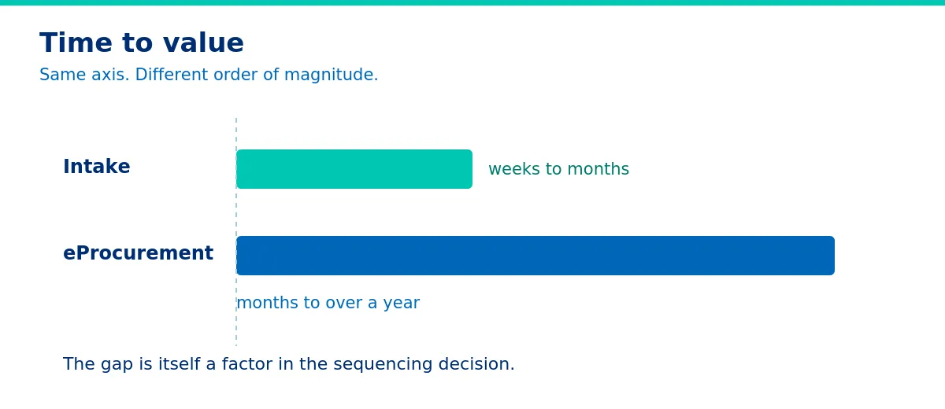Click the right end of the teal bar
Screen dimensions: 945x409
tap(466, 169)
